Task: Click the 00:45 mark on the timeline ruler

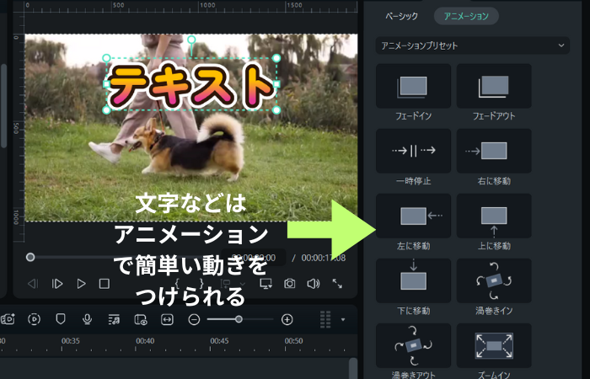Action: pyautogui.click(x=219, y=341)
